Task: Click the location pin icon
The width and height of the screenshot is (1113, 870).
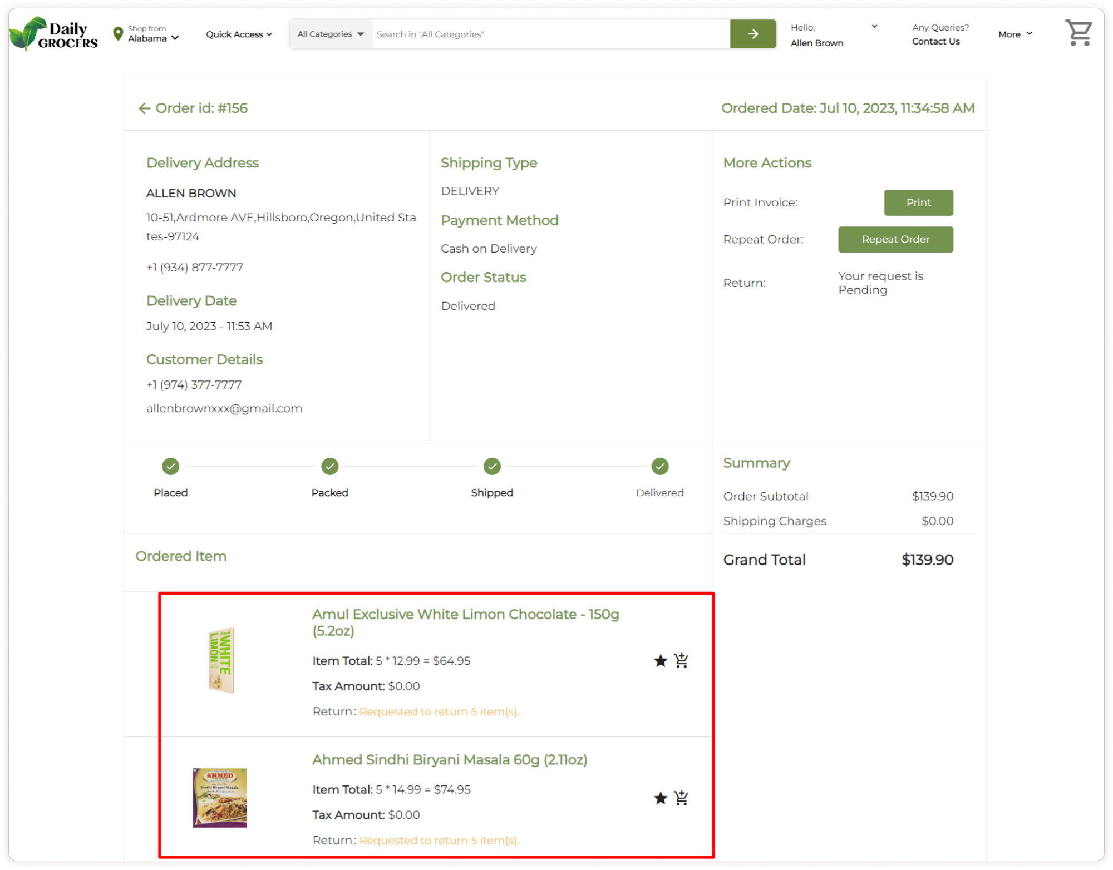Action: pos(117,34)
